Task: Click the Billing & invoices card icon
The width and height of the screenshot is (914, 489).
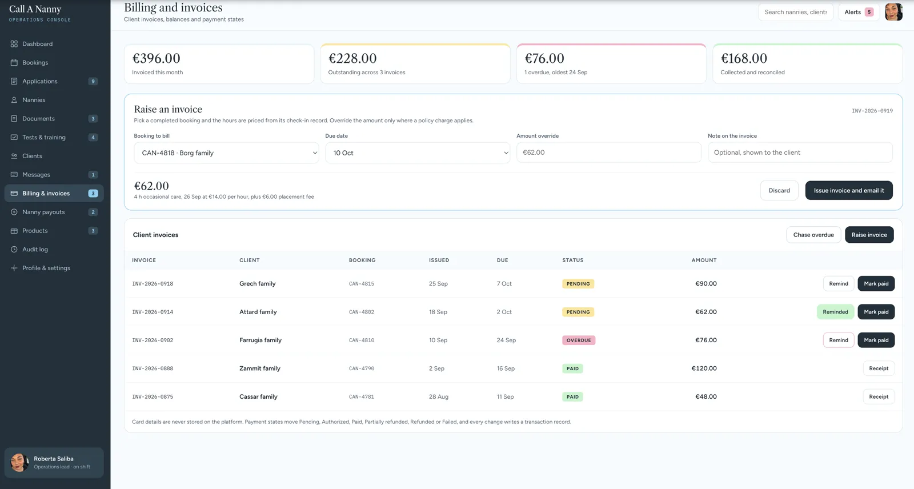Action: (x=14, y=193)
